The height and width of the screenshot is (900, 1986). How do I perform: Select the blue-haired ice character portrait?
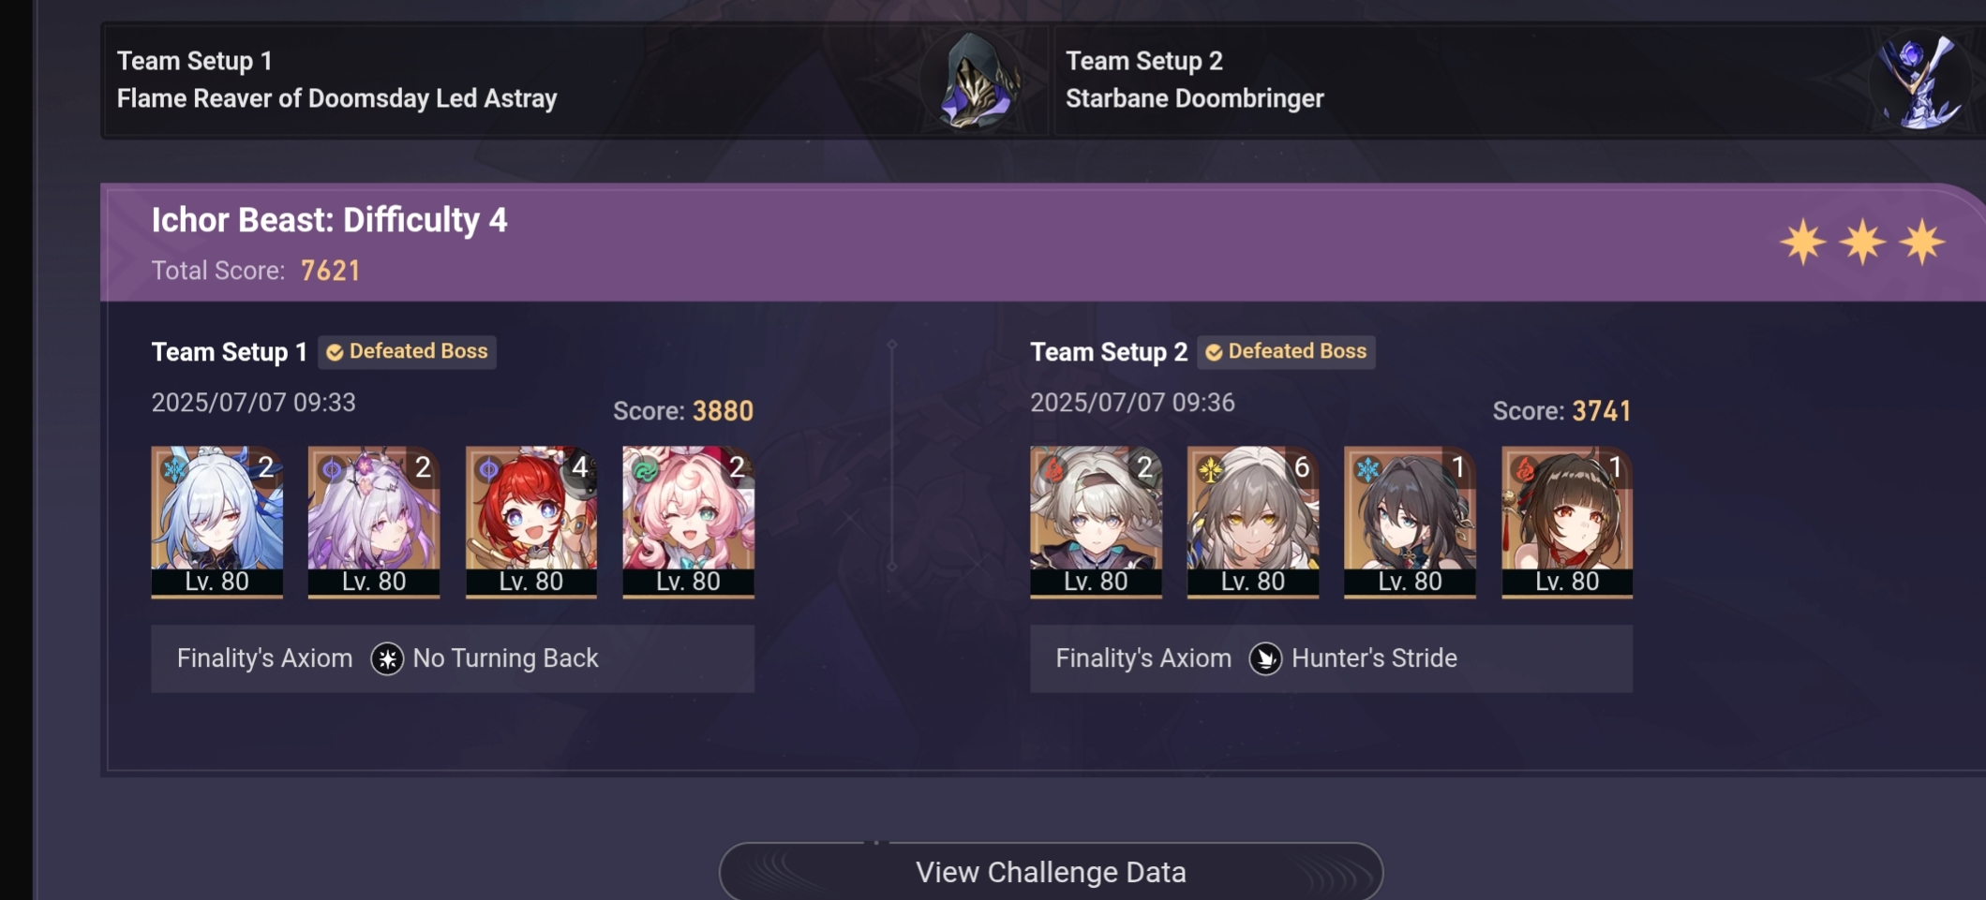[x=217, y=521]
